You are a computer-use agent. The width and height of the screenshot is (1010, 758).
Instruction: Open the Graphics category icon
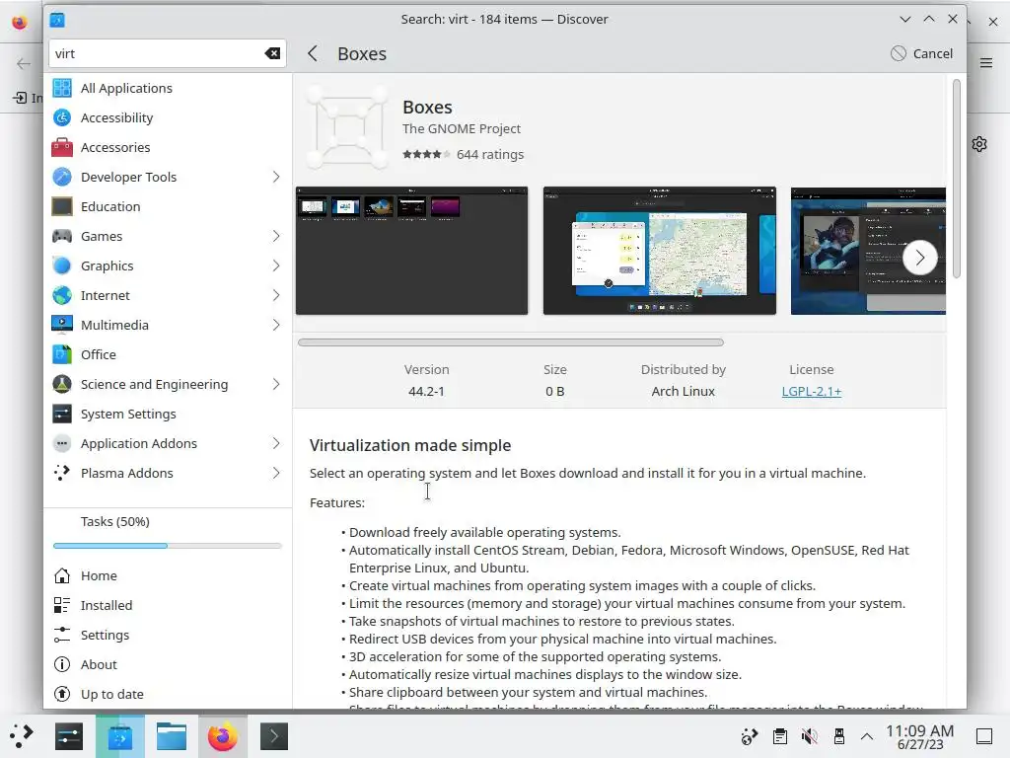point(62,266)
